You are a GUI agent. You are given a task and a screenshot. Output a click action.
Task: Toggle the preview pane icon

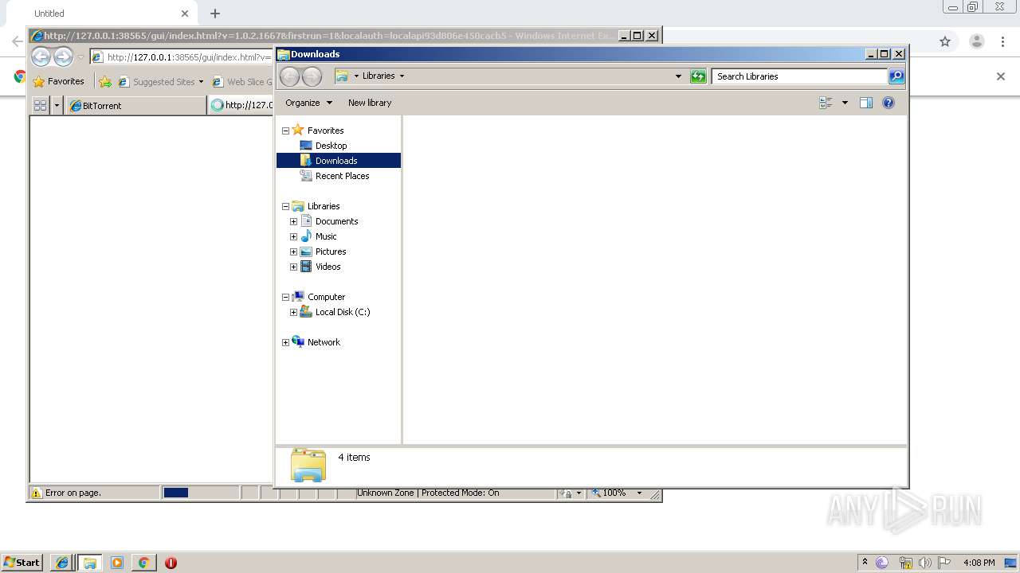pos(866,103)
